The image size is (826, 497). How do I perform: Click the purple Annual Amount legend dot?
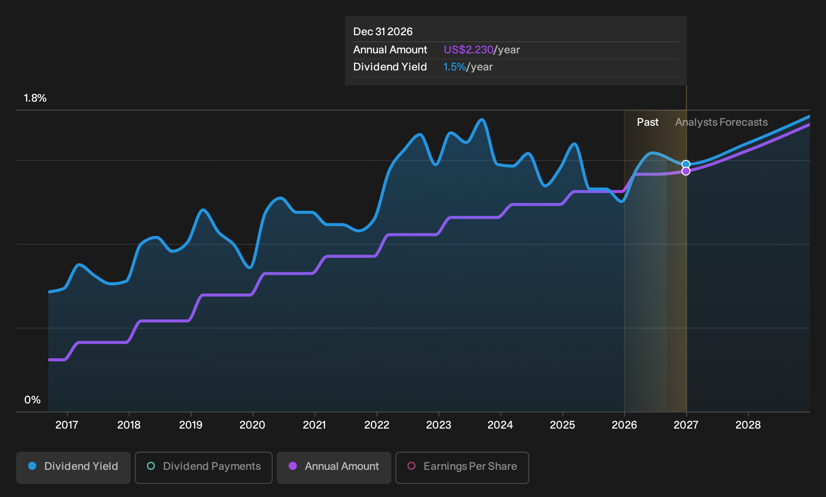tap(293, 466)
